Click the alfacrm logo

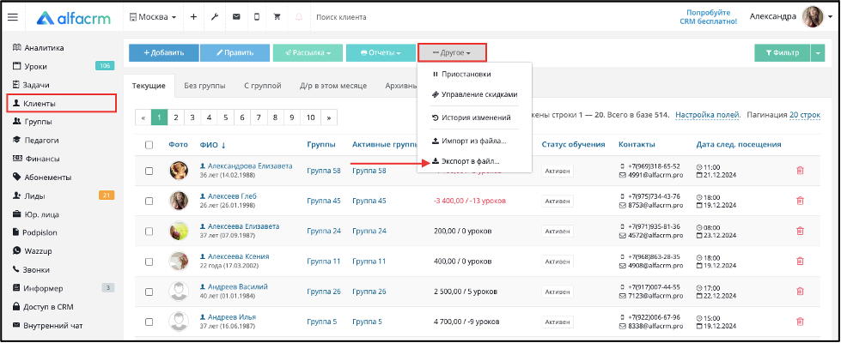tap(74, 18)
